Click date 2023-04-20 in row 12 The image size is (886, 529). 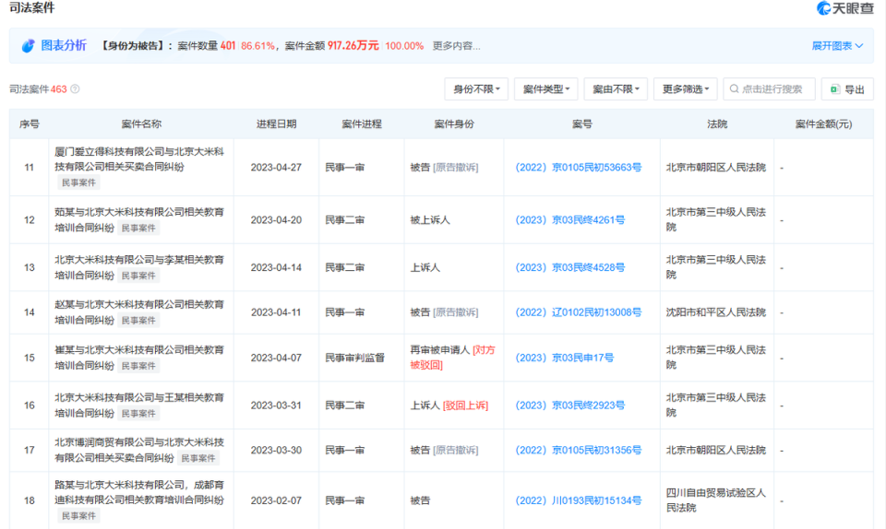(276, 220)
